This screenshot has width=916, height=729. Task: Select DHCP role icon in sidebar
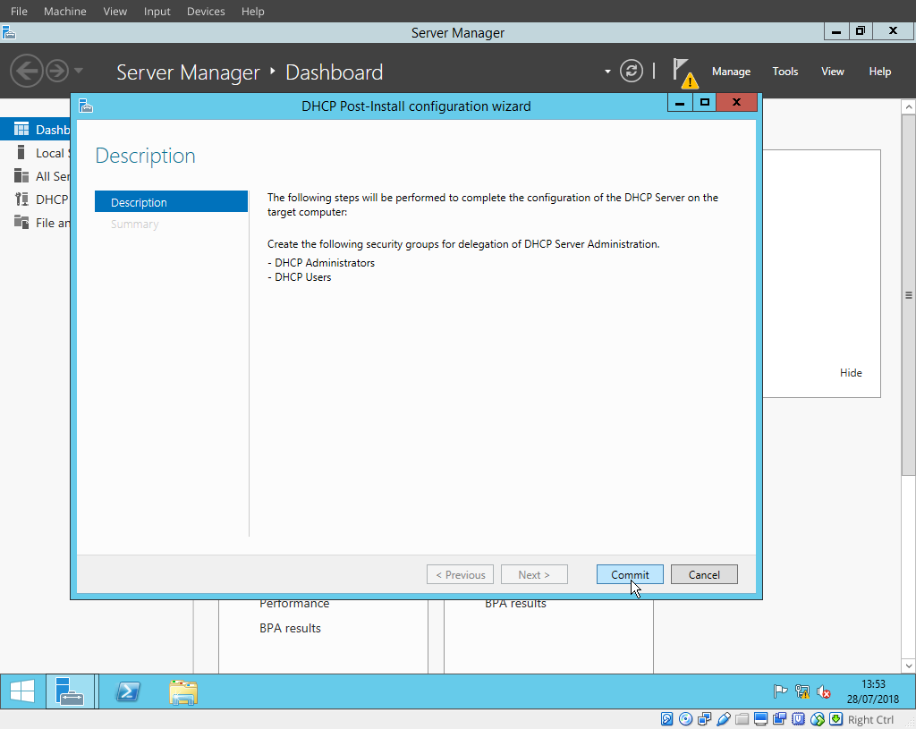[x=21, y=199]
